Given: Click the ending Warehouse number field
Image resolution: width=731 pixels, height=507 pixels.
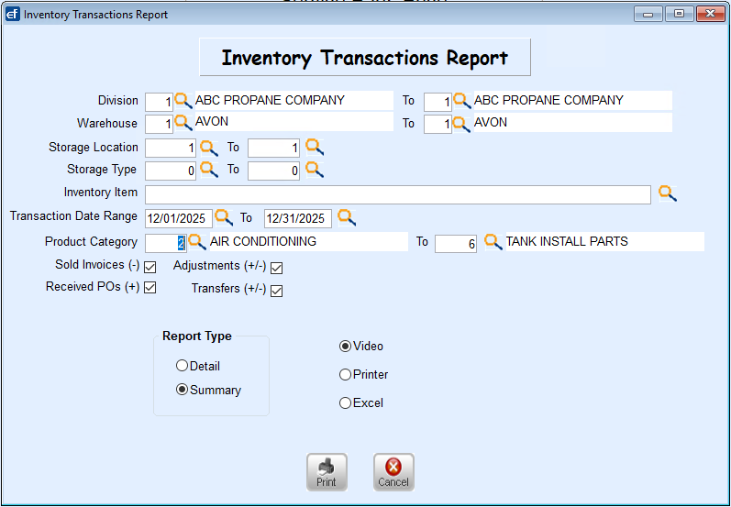Looking at the screenshot, I should coord(437,125).
